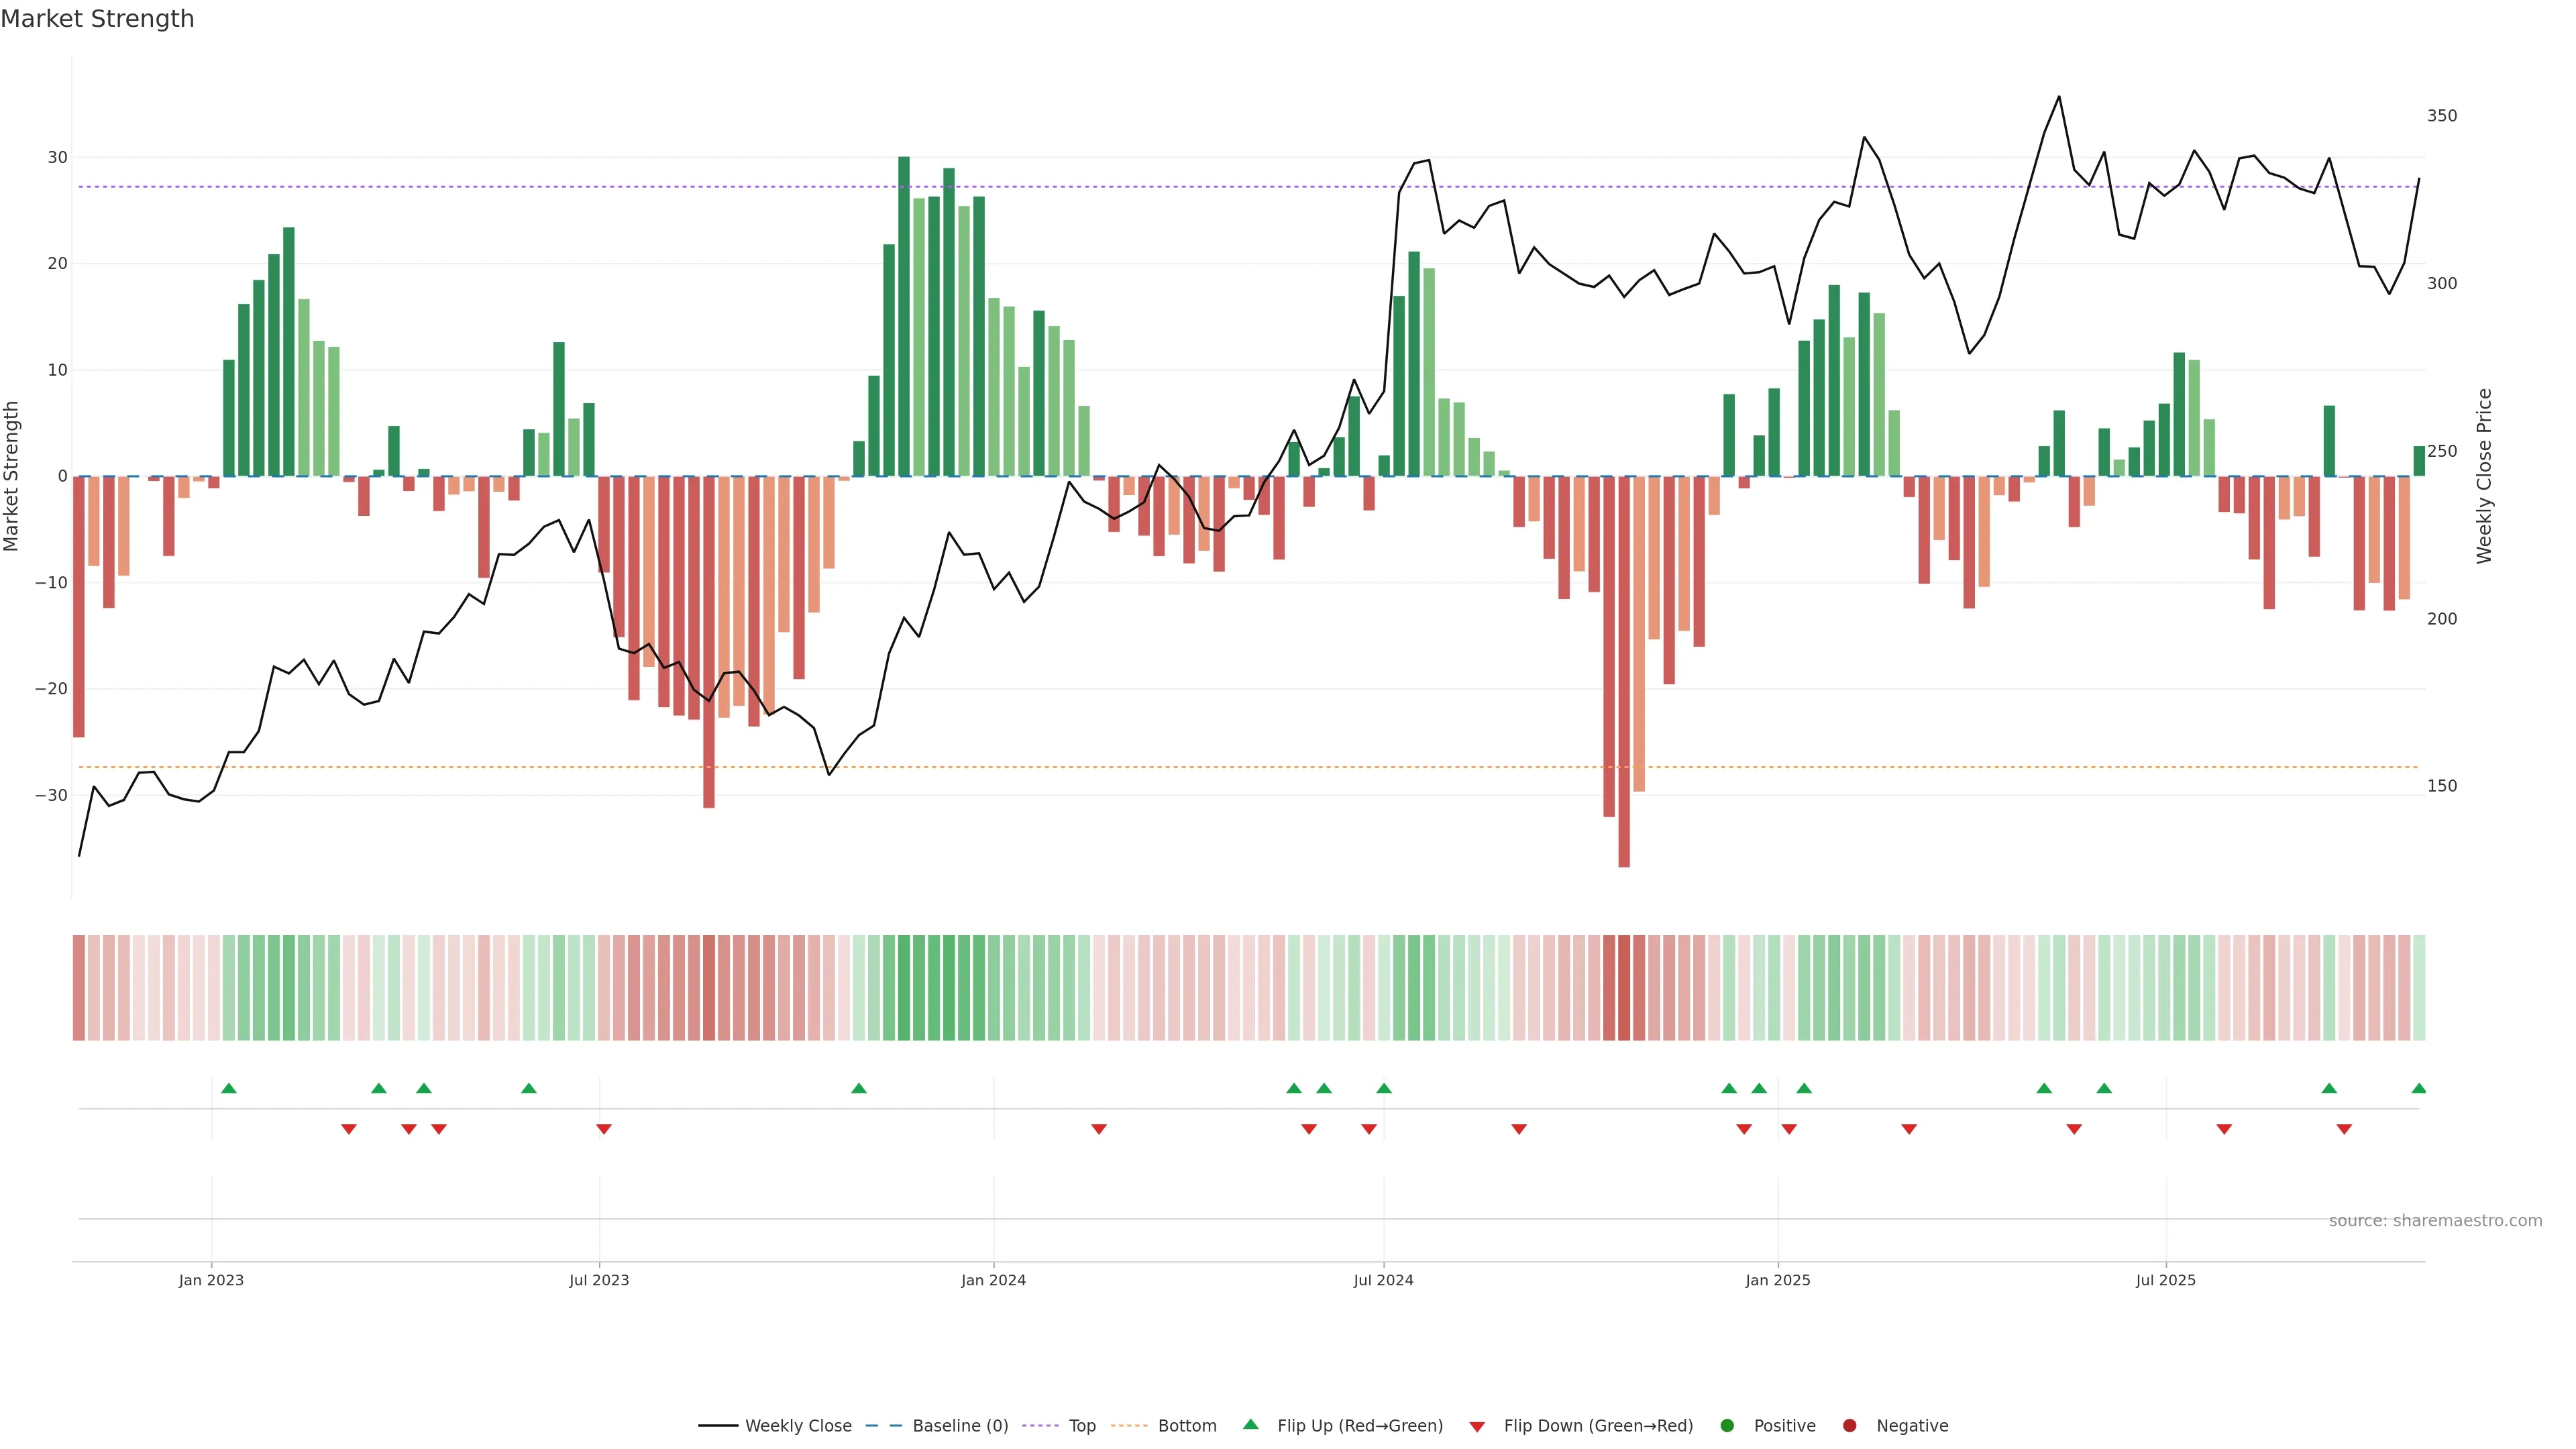This screenshot has width=2576, height=1449.
Task: Select the Jul 2025 x-axis label
Action: (x=2165, y=1280)
